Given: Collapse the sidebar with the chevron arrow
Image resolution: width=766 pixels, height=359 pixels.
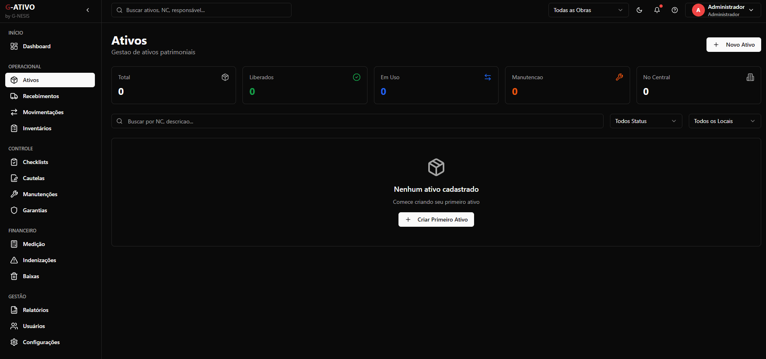Looking at the screenshot, I should coord(88,10).
